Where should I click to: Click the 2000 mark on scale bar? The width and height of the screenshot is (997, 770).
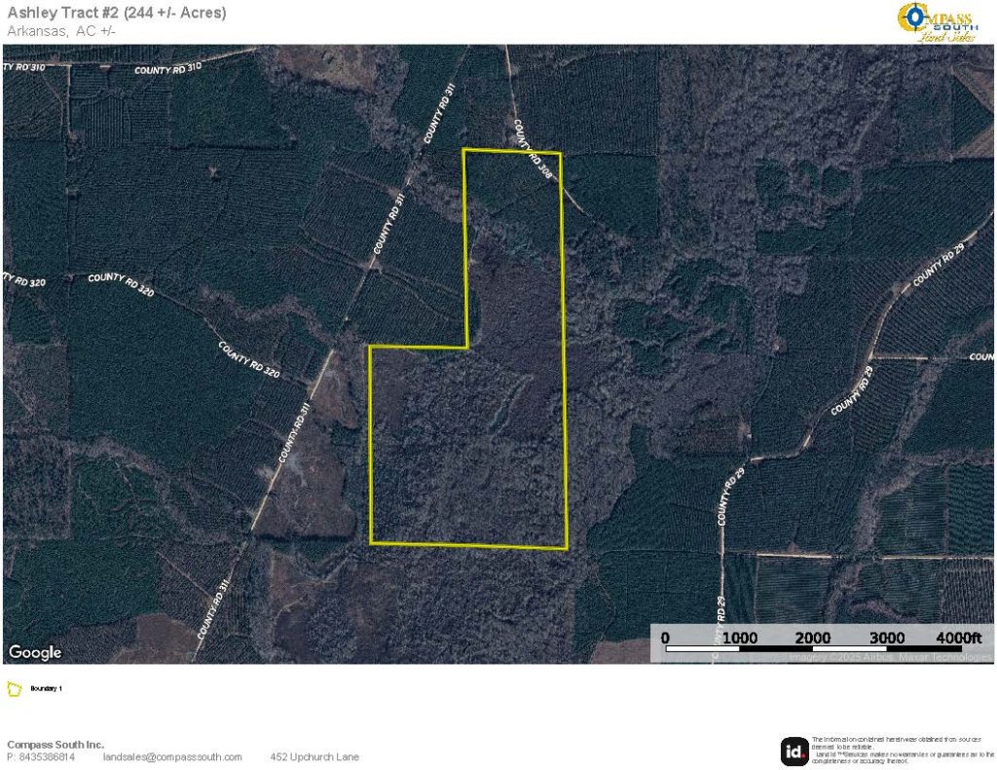point(813,638)
